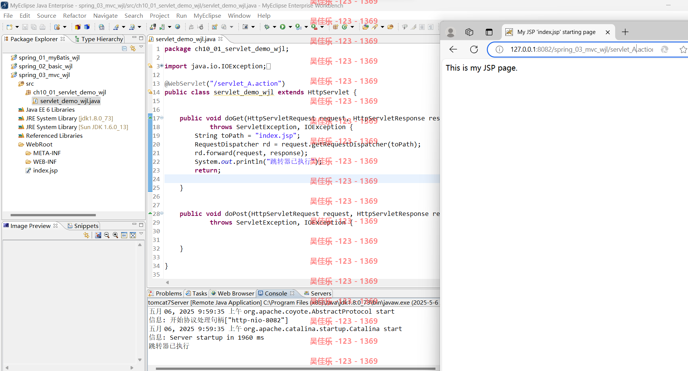Click the browser workspaces icon
The image size is (688, 371).
tap(469, 32)
